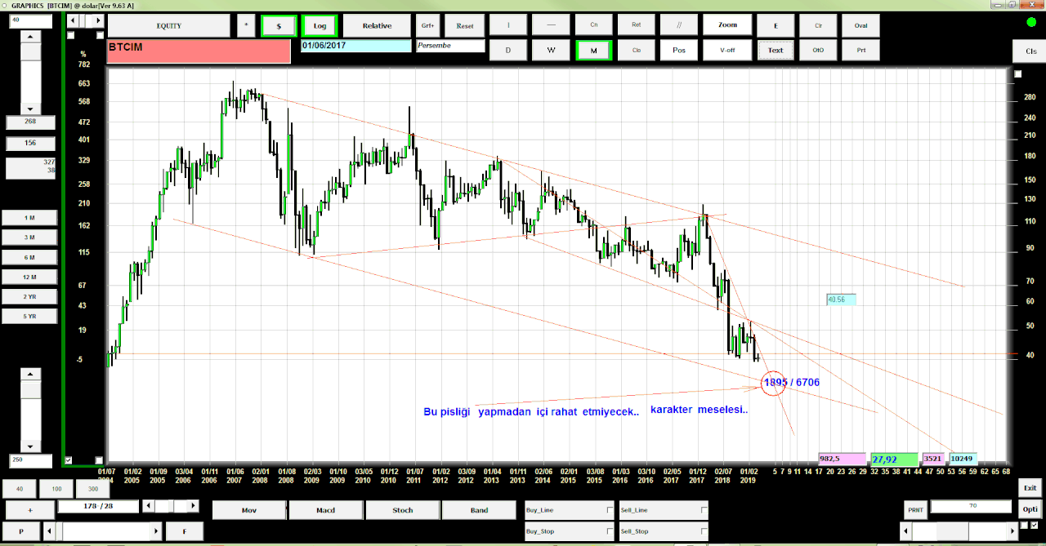
Task: Click the plus (+) button at bottom left
Action: (29, 510)
